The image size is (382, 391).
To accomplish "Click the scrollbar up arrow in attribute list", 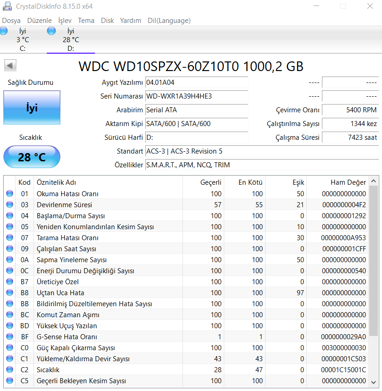I will pos(374,181).
